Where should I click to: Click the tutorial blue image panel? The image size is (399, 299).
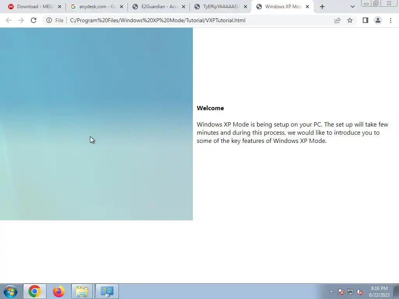(97, 124)
